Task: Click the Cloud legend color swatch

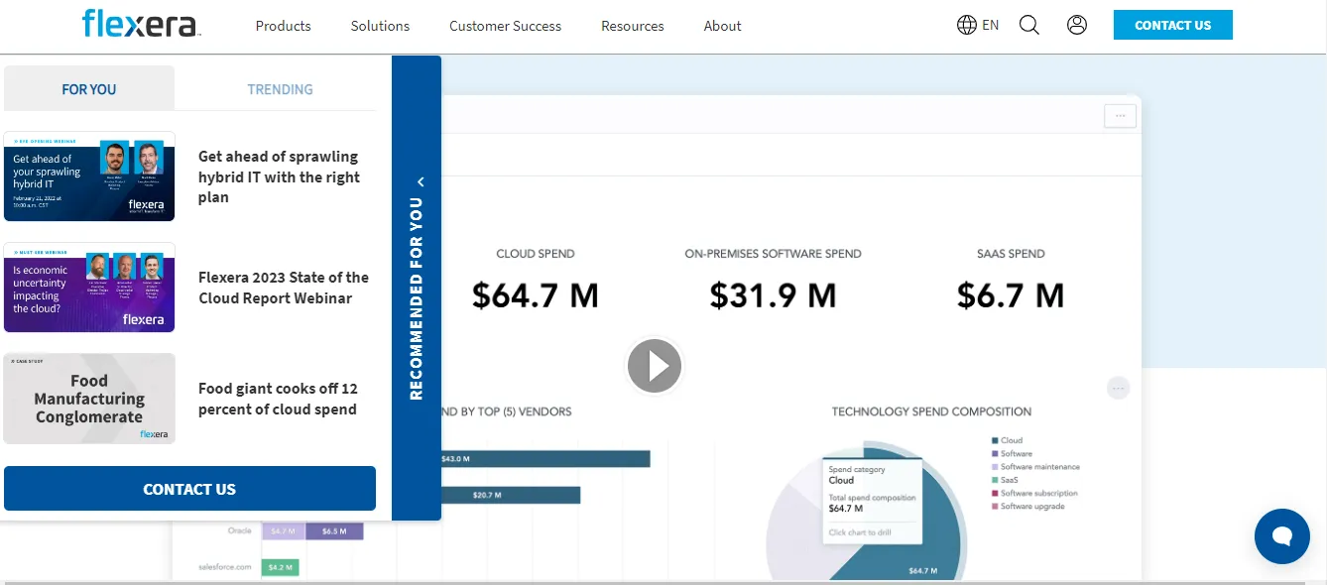Action: tap(994, 440)
